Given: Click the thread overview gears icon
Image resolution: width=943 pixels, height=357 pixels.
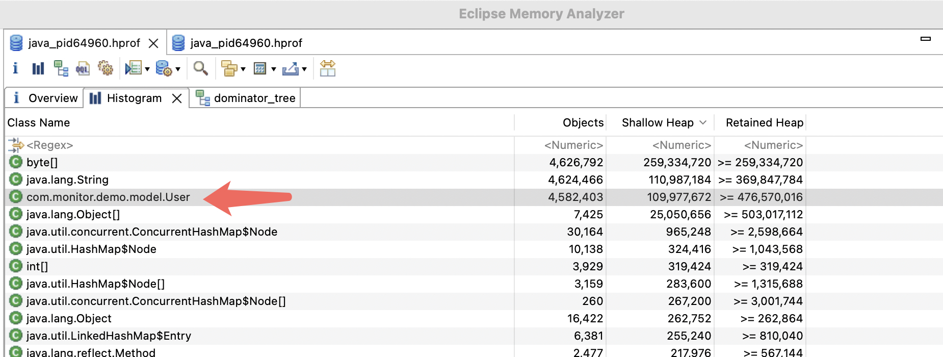Looking at the screenshot, I should pos(106,68).
